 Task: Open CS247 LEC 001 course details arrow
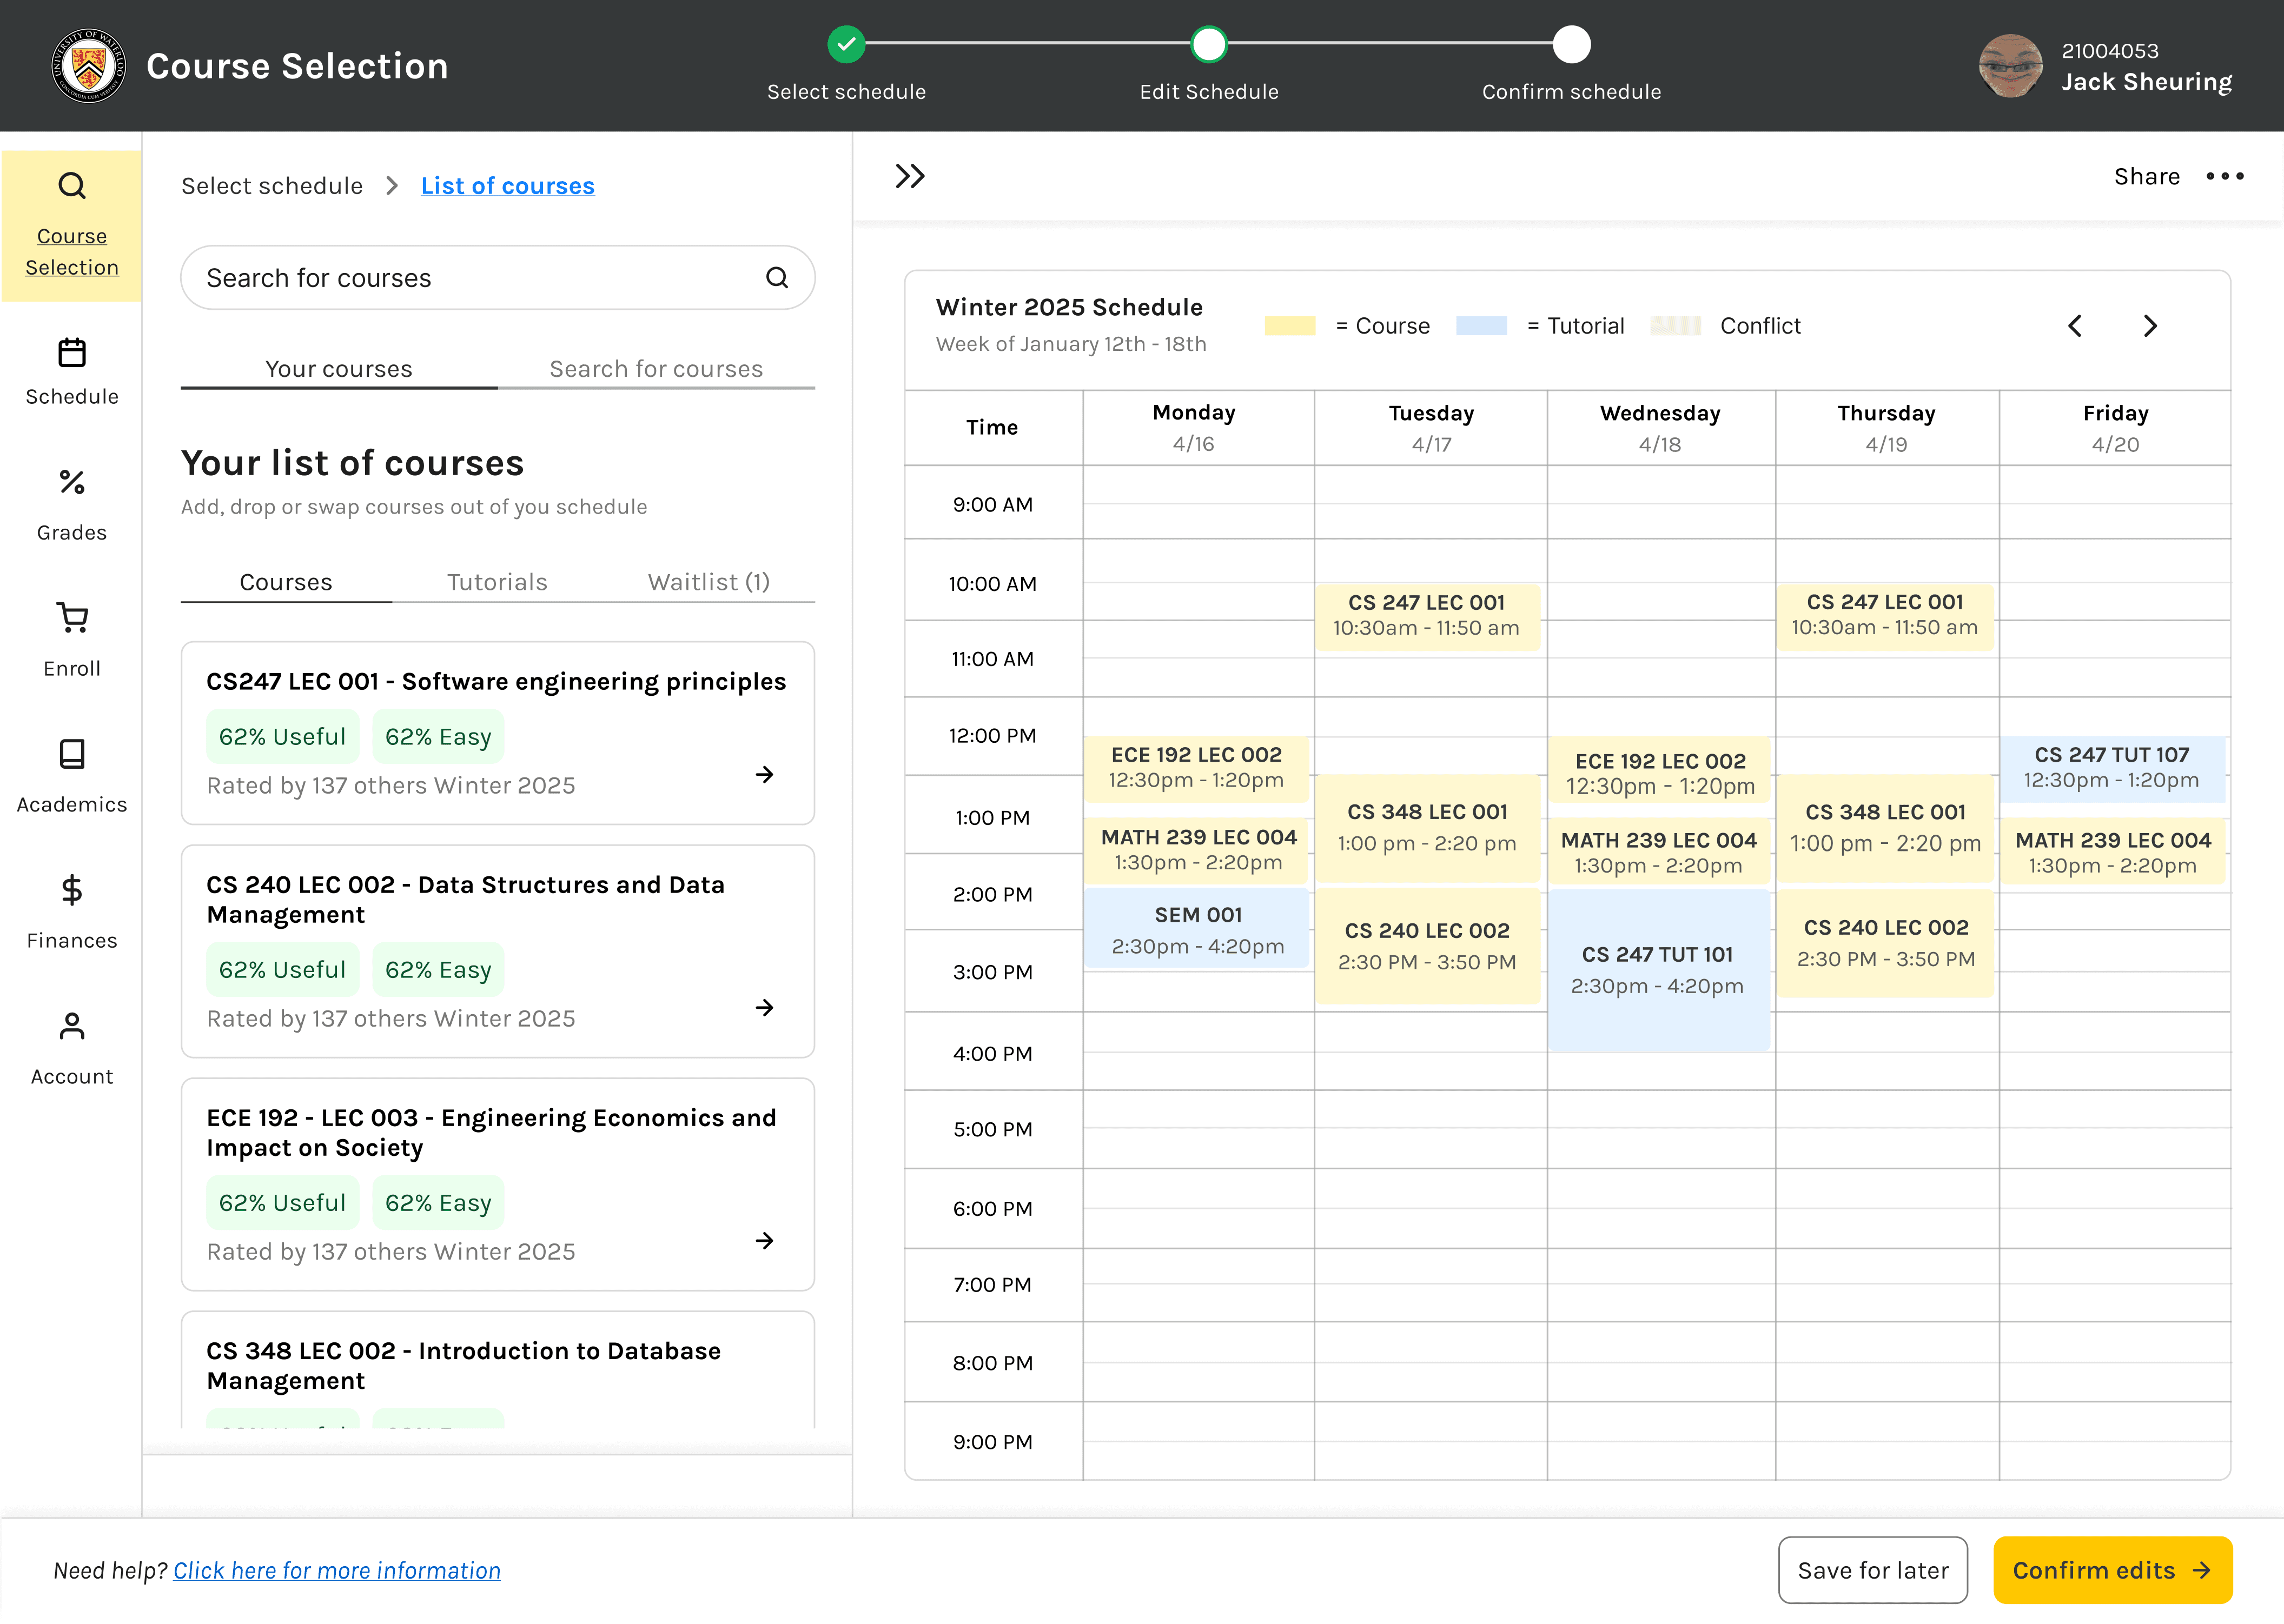(x=764, y=775)
